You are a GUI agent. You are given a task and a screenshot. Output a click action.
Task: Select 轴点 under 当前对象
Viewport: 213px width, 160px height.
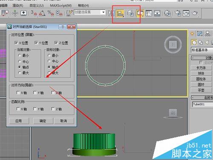click(20, 67)
